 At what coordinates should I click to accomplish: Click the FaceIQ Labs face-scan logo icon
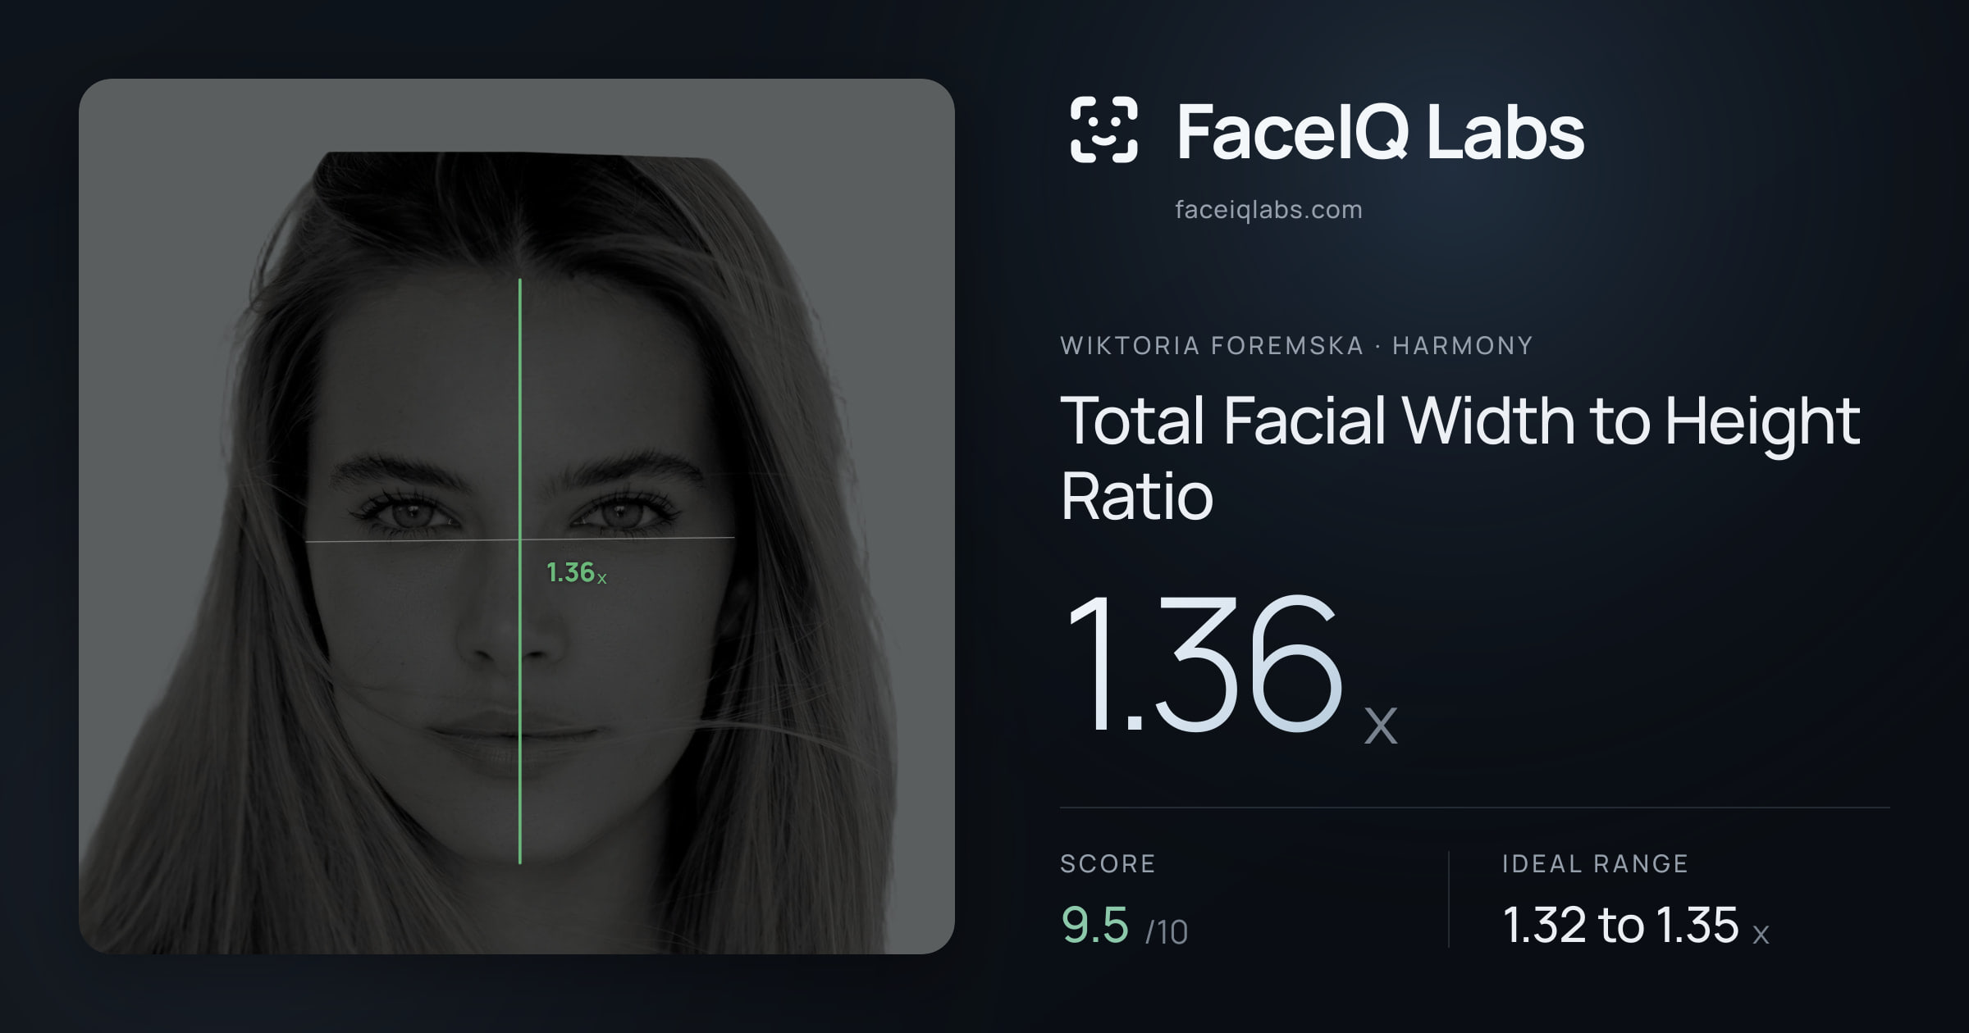click(1103, 130)
